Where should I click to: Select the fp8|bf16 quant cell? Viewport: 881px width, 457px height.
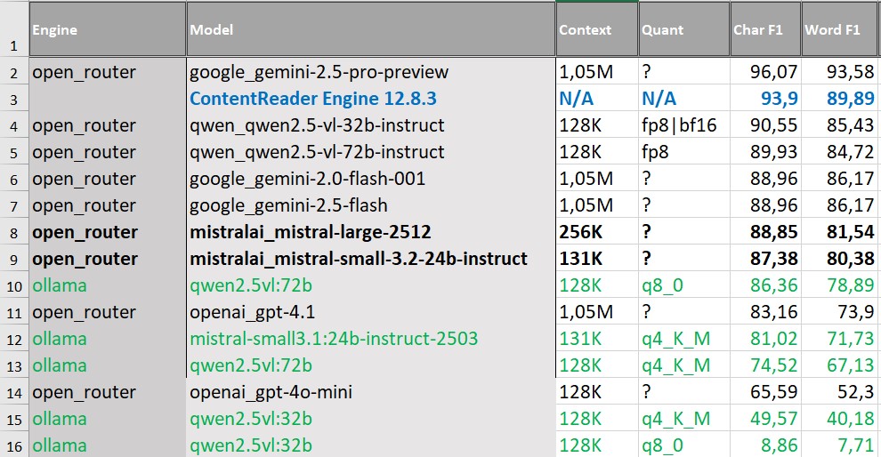click(x=681, y=125)
